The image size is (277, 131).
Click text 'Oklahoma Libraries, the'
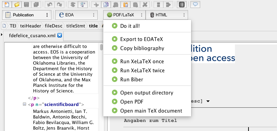tap(59, 63)
